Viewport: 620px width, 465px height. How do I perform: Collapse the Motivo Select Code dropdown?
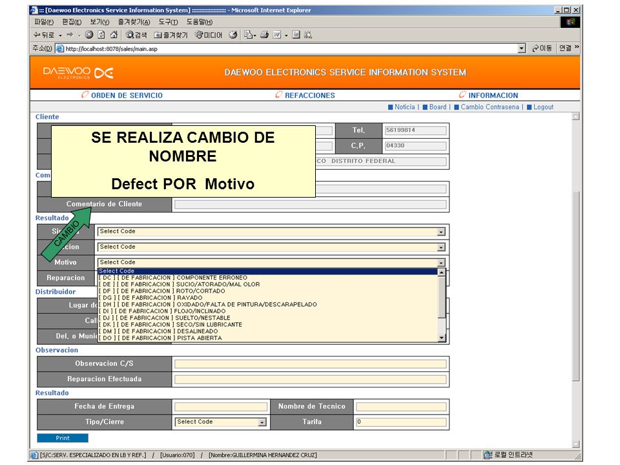[441, 263]
